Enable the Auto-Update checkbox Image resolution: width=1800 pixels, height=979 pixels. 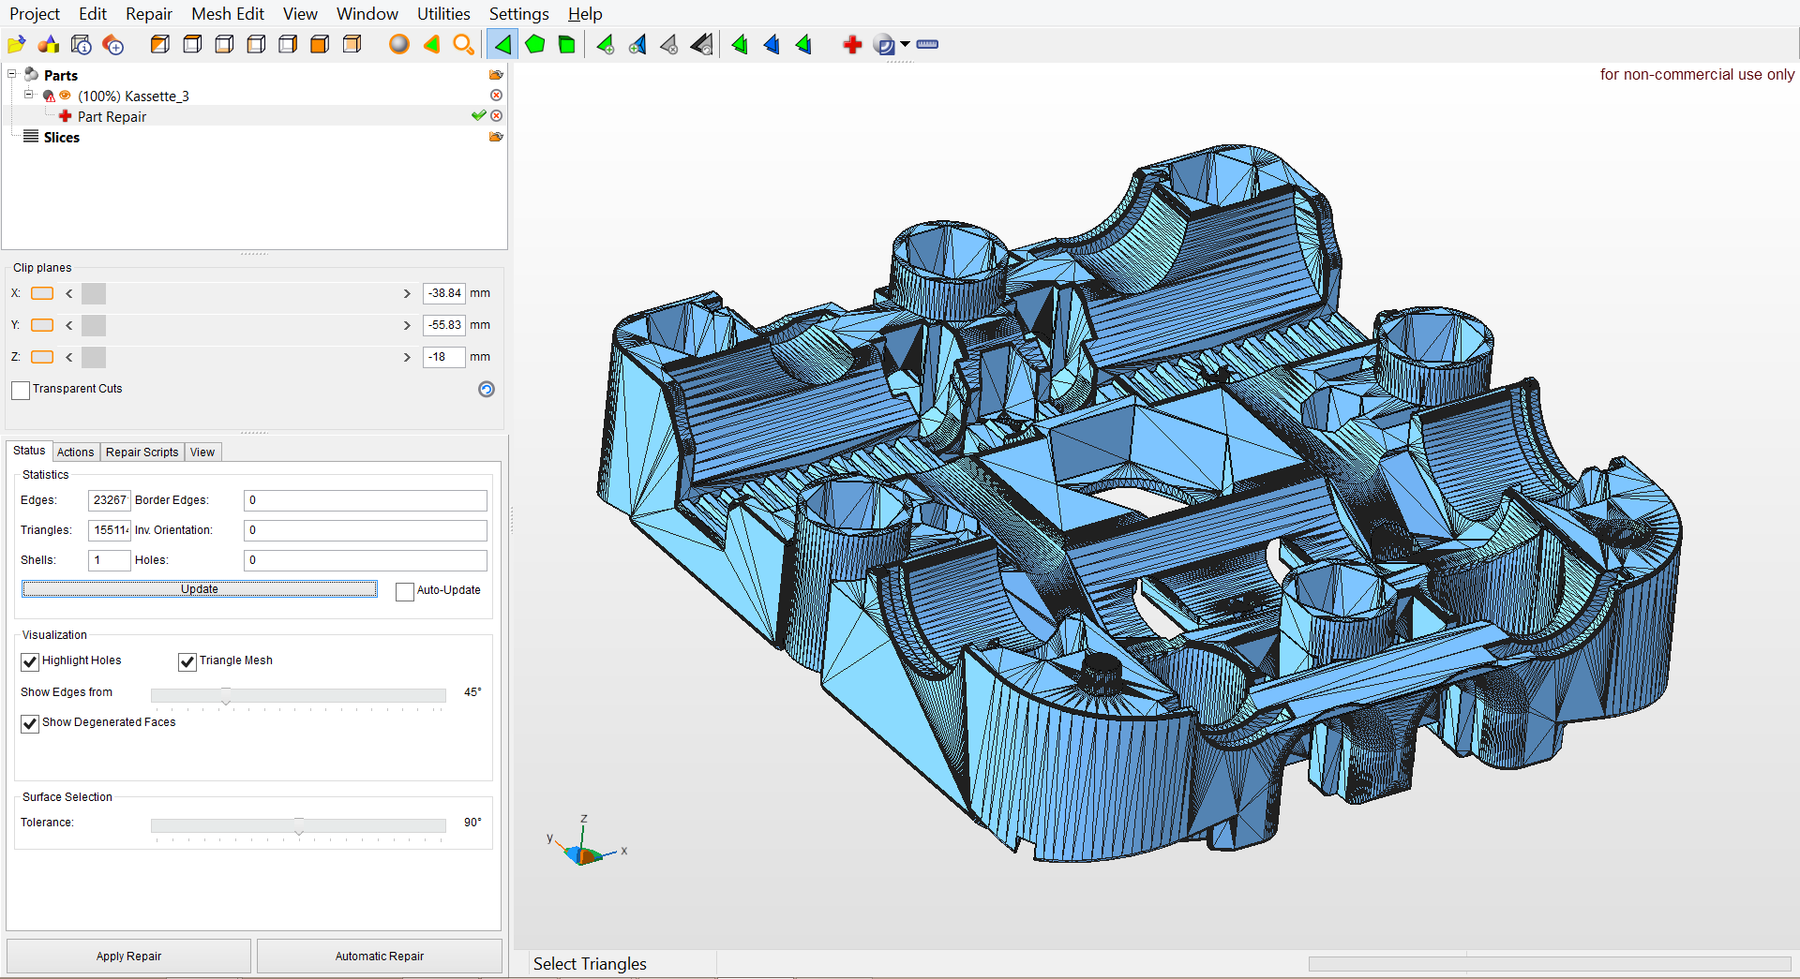(405, 591)
